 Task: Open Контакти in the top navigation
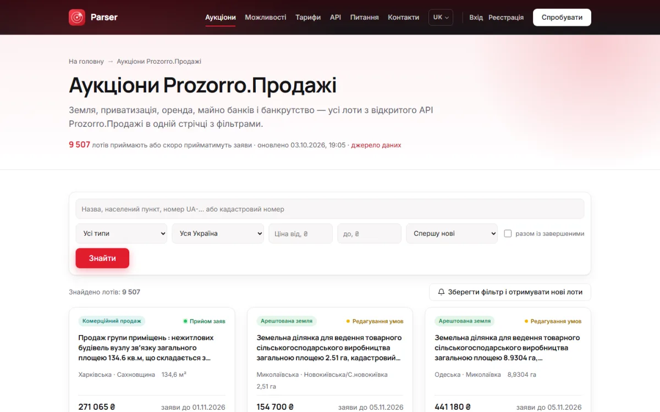tap(404, 17)
